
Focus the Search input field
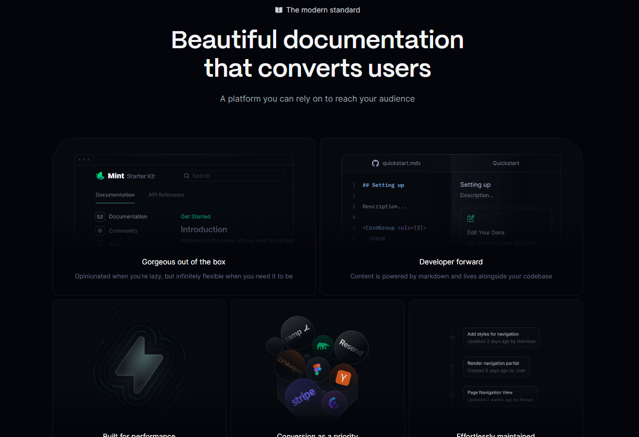(x=233, y=176)
